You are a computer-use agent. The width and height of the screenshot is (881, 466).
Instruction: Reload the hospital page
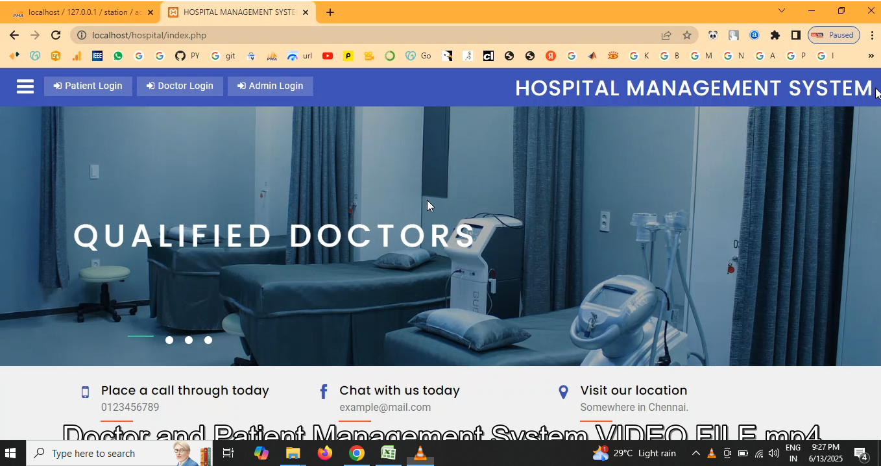[56, 35]
